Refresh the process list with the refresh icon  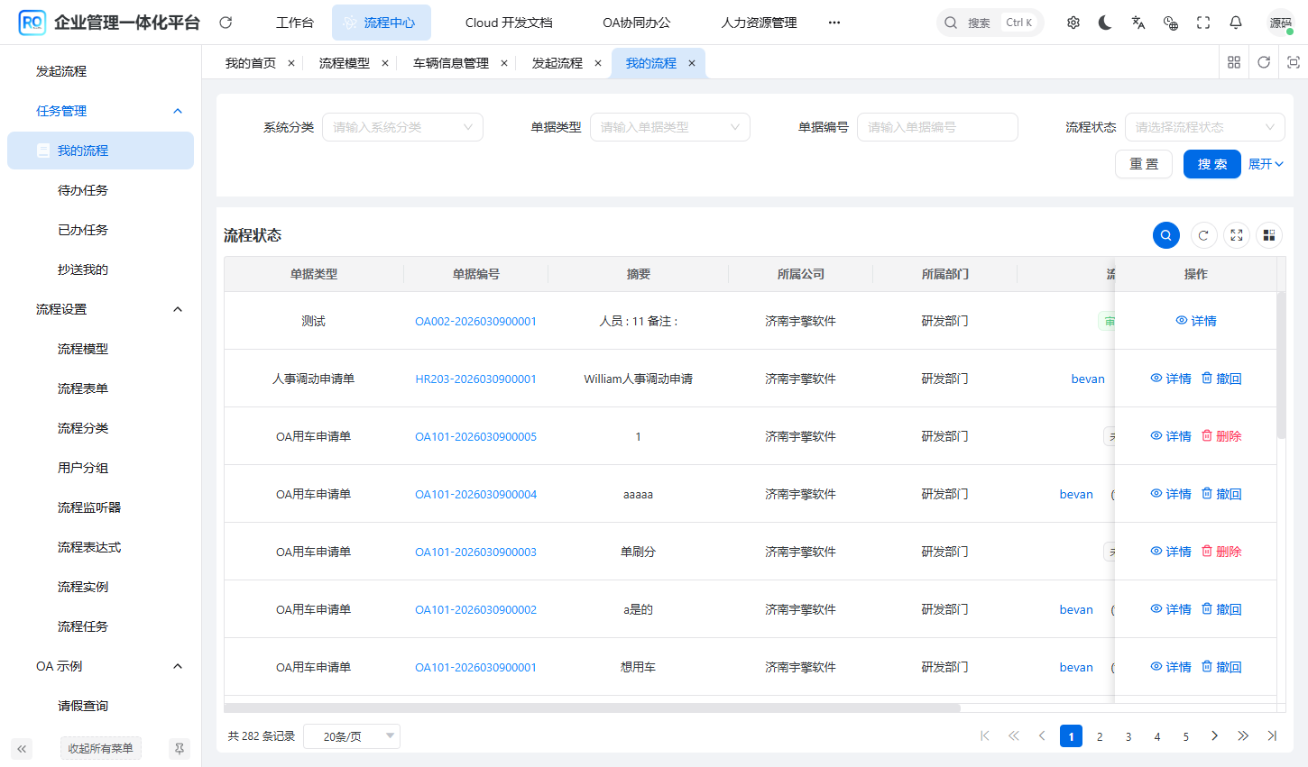pyautogui.click(x=1203, y=235)
